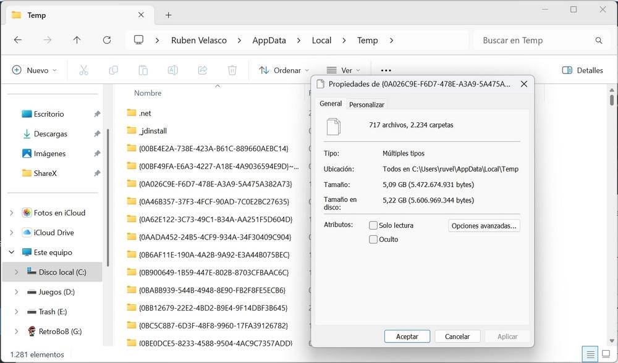Open the Personalizar tab

tap(366, 105)
